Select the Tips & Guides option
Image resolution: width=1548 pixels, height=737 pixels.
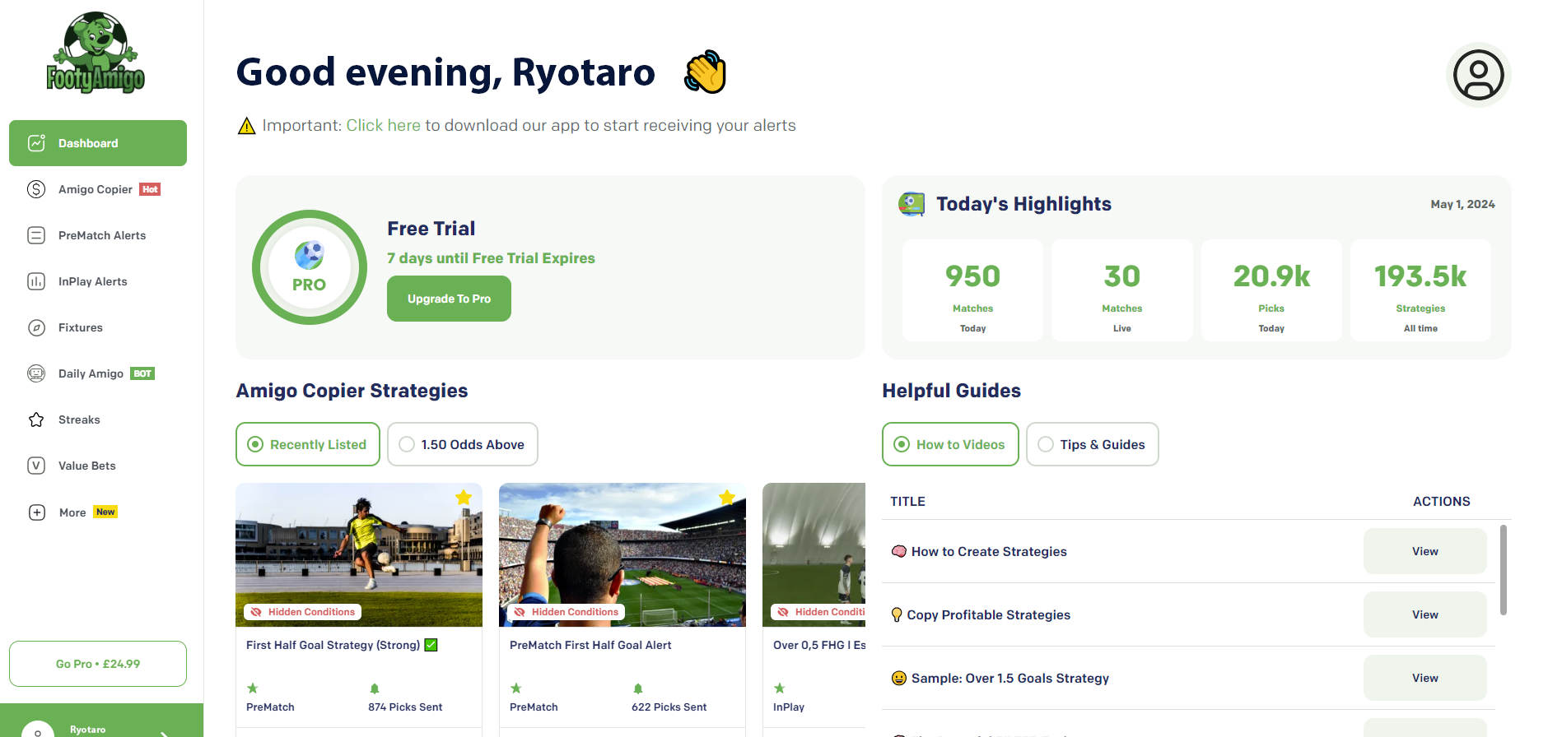point(1093,444)
